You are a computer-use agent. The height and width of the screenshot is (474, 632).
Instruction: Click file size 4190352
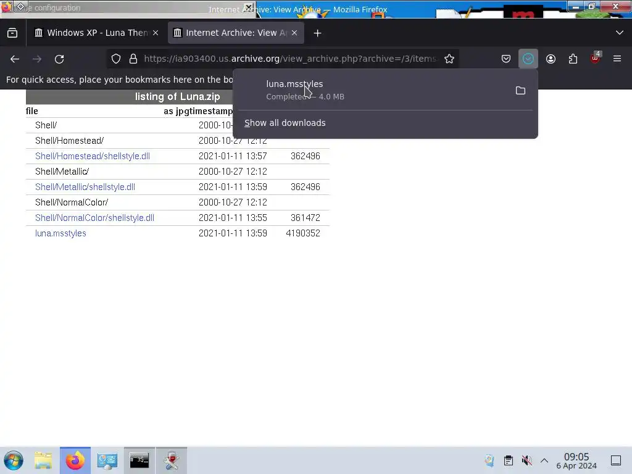303,233
